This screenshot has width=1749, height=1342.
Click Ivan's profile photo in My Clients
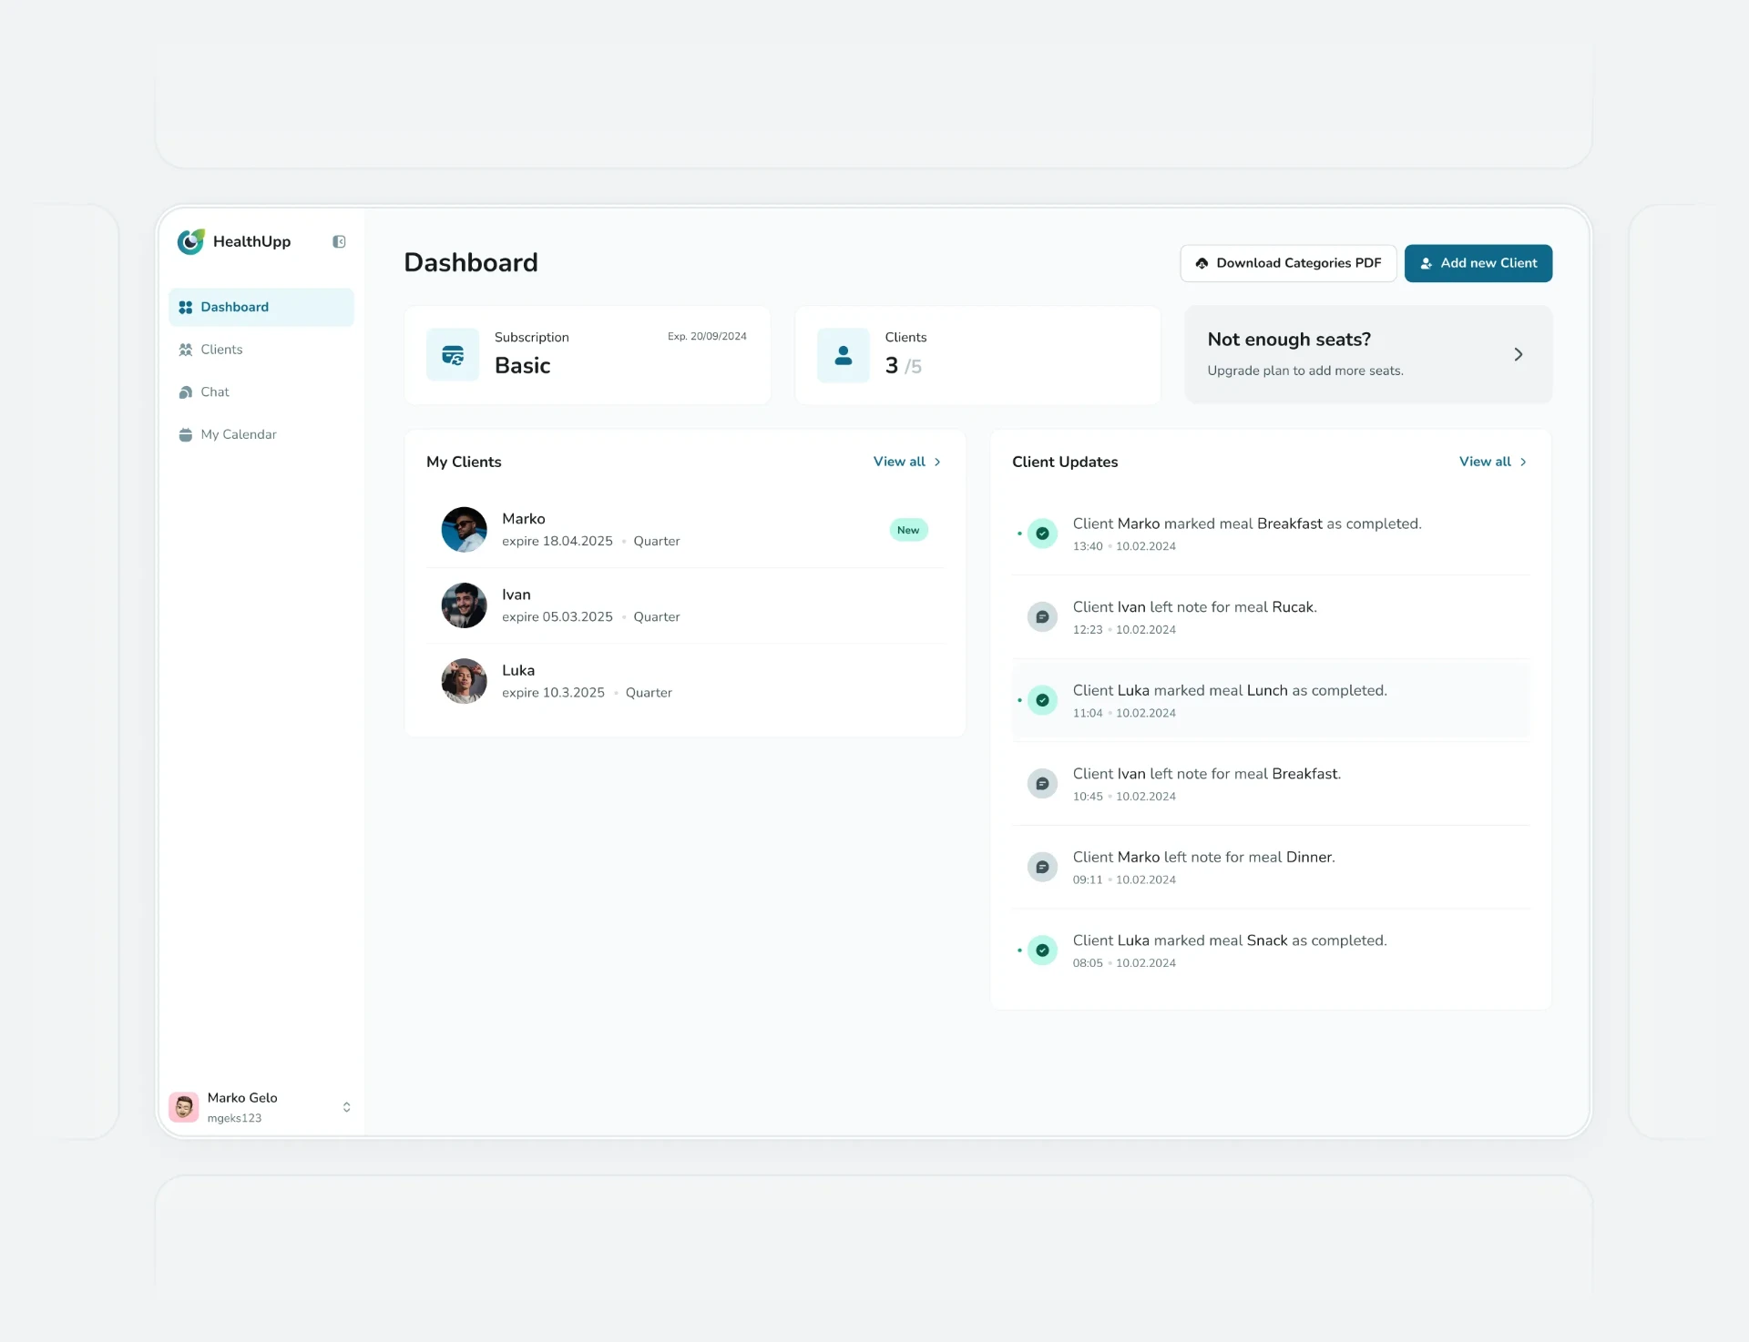click(465, 605)
